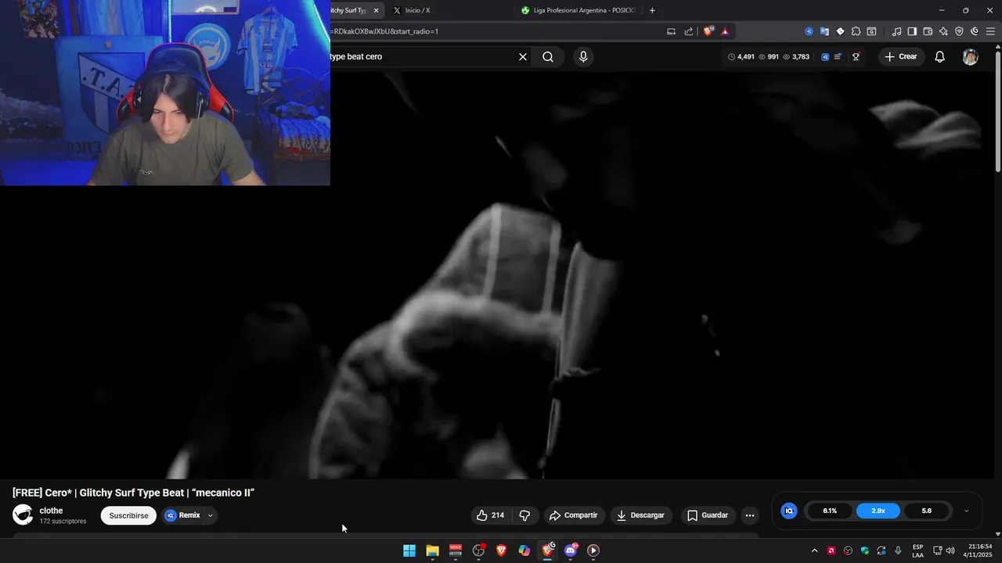1002x563 pixels.
Task: Open the account avatar menu
Action: [x=971, y=56]
